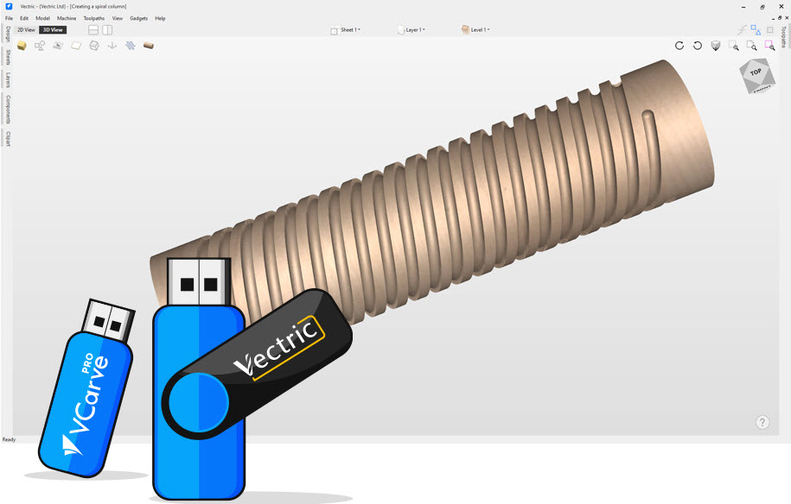Click the vector shapes toggle icon
Viewport: 791px width, 504px height.
pos(40,46)
